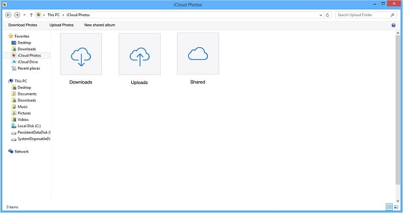Image resolution: width=403 pixels, height=213 pixels.
Task: Open Desktop under This PC
Action: (24, 88)
